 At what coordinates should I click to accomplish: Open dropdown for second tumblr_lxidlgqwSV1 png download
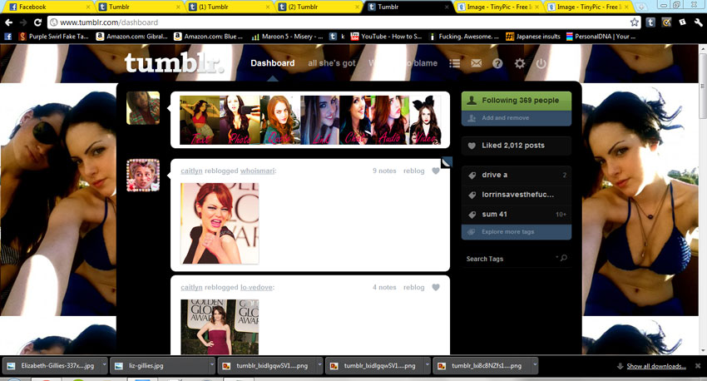click(x=427, y=365)
